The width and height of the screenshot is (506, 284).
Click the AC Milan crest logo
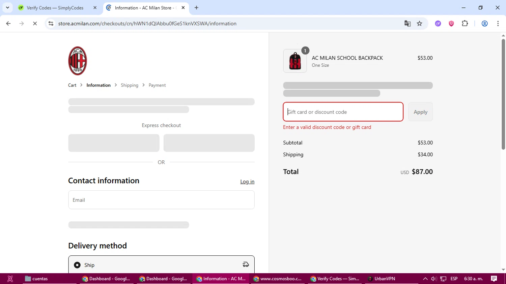click(x=78, y=61)
